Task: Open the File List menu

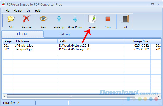Action: click(x=18, y=11)
